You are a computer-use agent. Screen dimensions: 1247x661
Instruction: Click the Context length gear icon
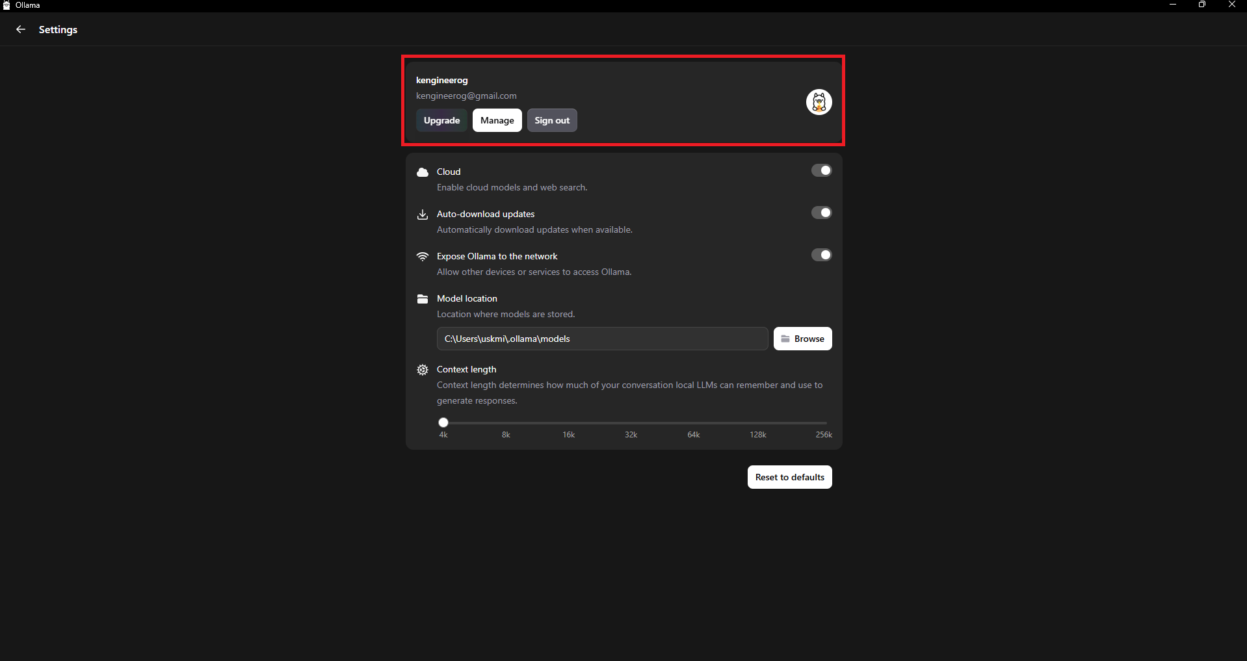click(423, 370)
